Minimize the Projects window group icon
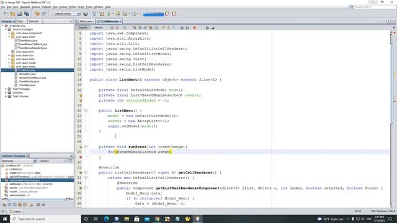This screenshot has height=223, width=397. click(x=71, y=22)
